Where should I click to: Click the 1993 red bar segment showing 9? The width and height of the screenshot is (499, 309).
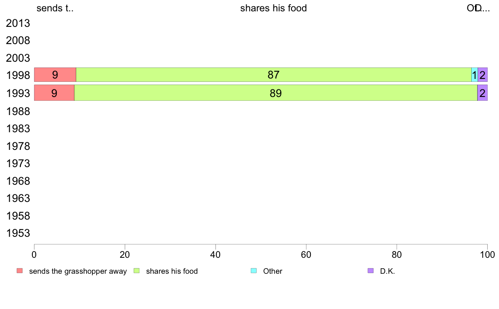click(54, 93)
